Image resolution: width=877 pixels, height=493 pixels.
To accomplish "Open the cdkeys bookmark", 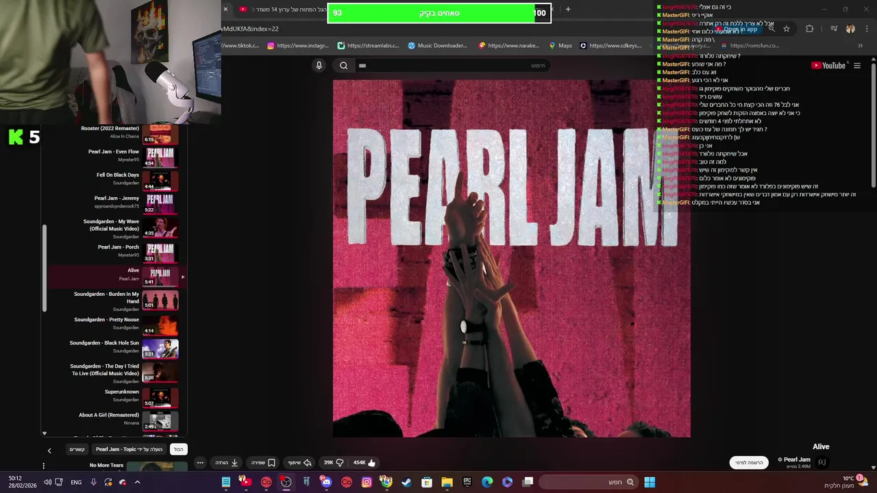I will (x=611, y=46).
